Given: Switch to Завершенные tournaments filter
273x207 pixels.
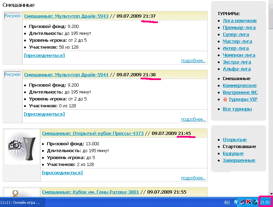Looking at the screenshot, I should click(x=239, y=160).
